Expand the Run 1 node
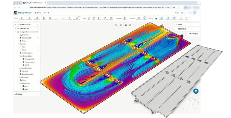This screenshot has height=118, width=231. pyautogui.click(x=21, y=86)
